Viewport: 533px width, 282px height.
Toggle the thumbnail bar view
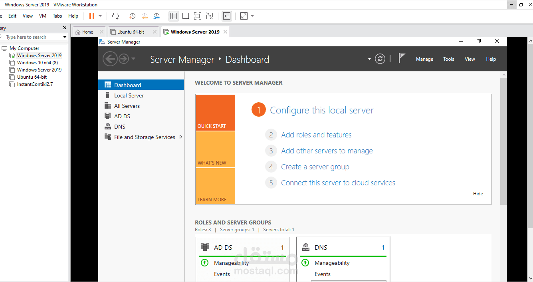[x=186, y=16]
